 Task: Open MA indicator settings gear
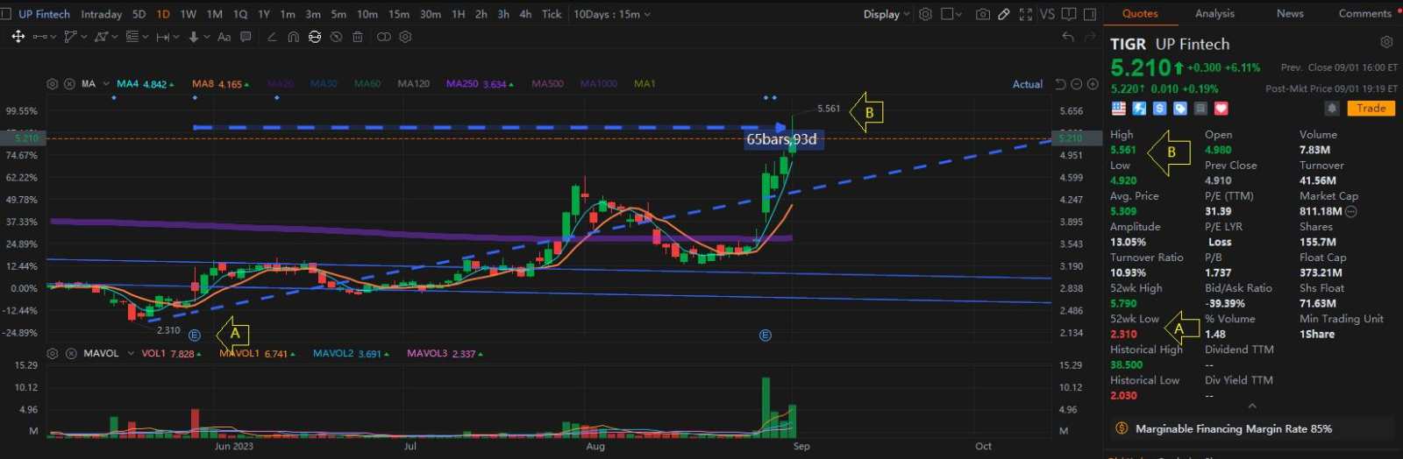(x=52, y=84)
